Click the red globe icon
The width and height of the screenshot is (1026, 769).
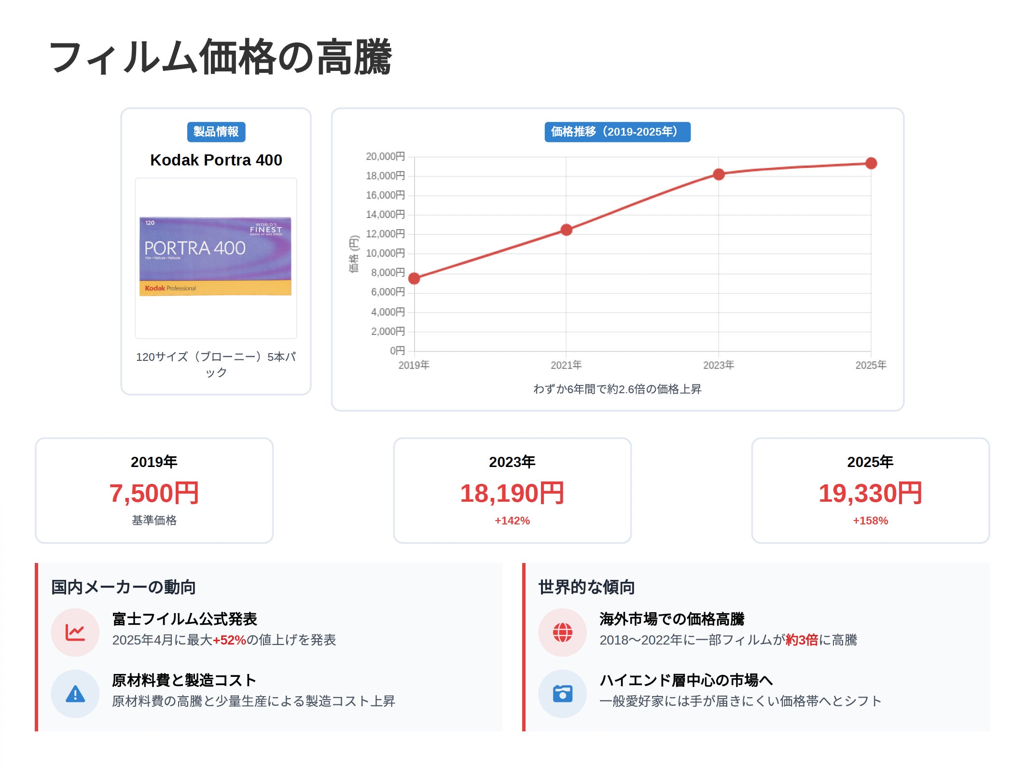coord(562,632)
